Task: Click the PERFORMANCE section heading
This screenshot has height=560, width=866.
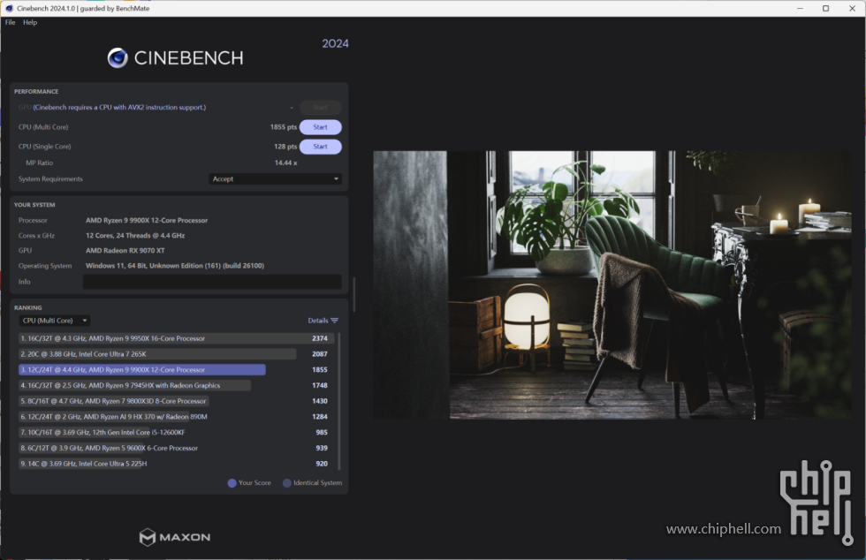Action: coord(36,91)
